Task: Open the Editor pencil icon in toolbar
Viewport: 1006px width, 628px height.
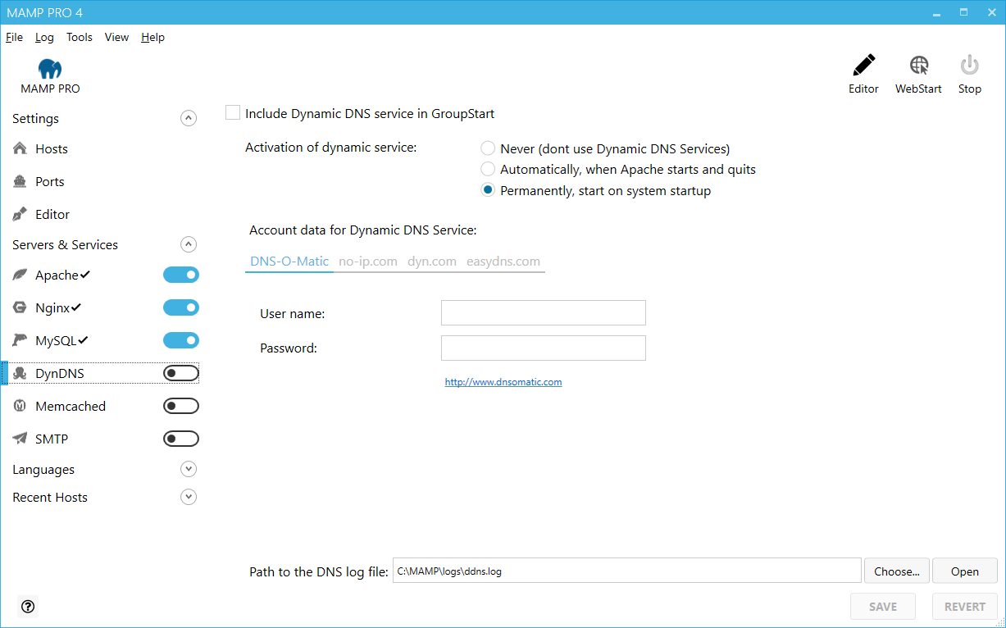Action: pyautogui.click(x=863, y=66)
